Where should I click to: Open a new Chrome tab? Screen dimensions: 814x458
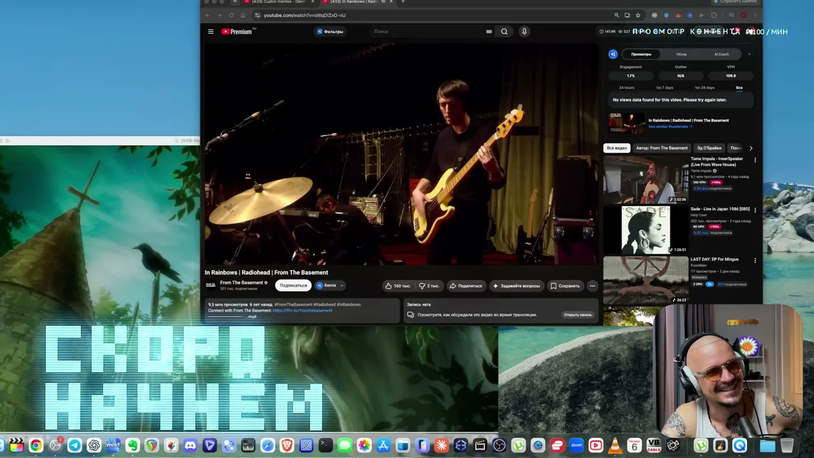[403, 2]
